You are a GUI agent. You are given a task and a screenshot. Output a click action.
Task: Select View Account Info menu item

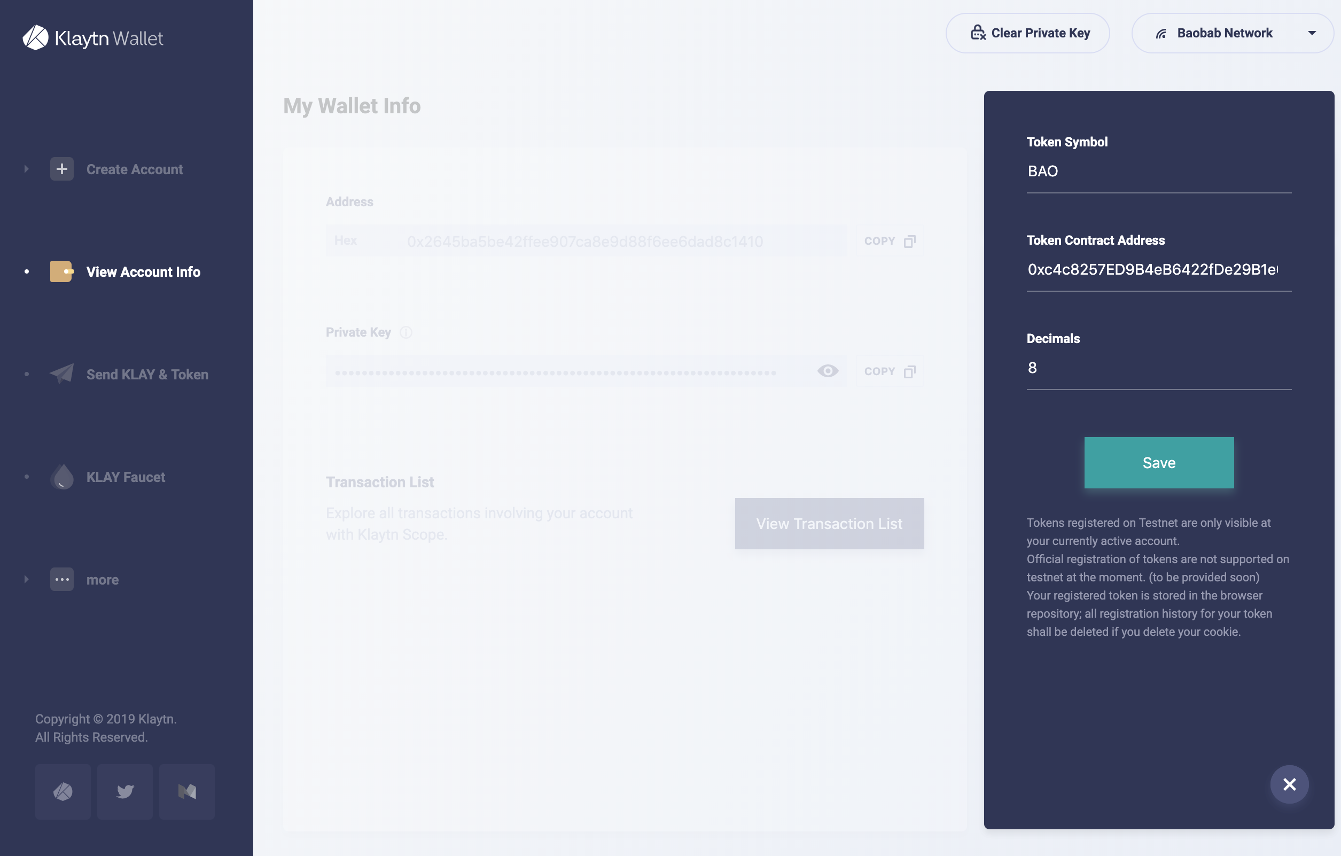[x=143, y=271]
